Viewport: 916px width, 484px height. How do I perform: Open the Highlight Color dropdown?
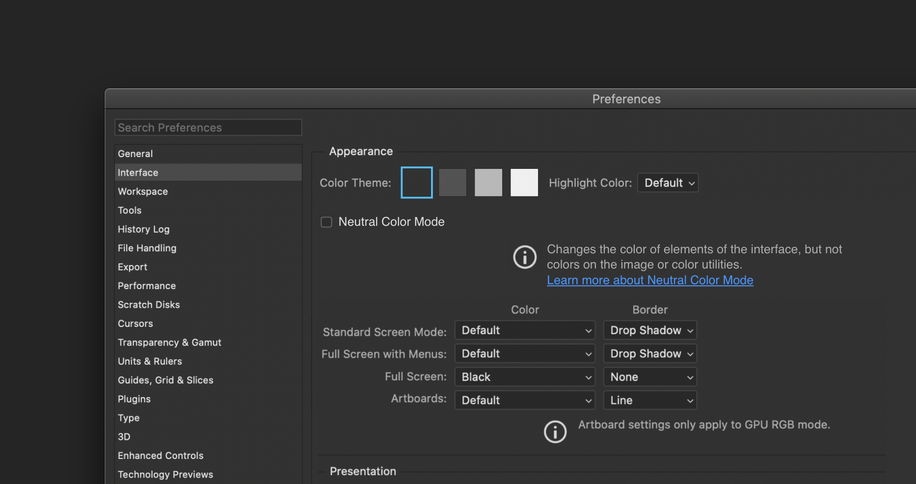tap(668, 183)
